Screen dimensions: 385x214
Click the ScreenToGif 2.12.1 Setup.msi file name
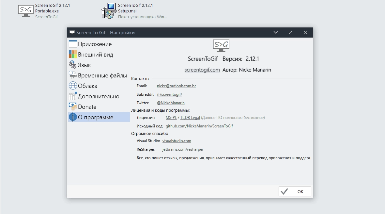[135, 8]
